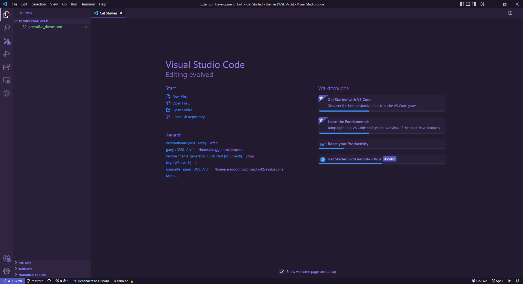Open the notifications bell icon
The height and width of the screenshot is (284, 523).
tap(518, 281)
